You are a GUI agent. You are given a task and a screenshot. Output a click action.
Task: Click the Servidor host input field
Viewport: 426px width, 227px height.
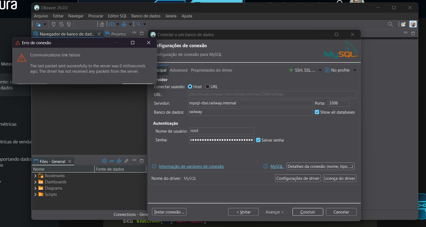click(x=250, y=103)
